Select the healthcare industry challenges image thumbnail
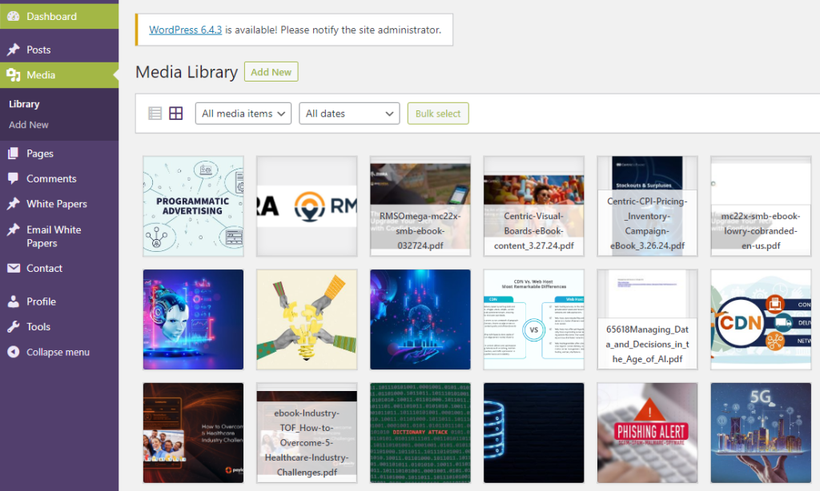The width and height of the screenshot is (820, 491). (x=193, y=433)
